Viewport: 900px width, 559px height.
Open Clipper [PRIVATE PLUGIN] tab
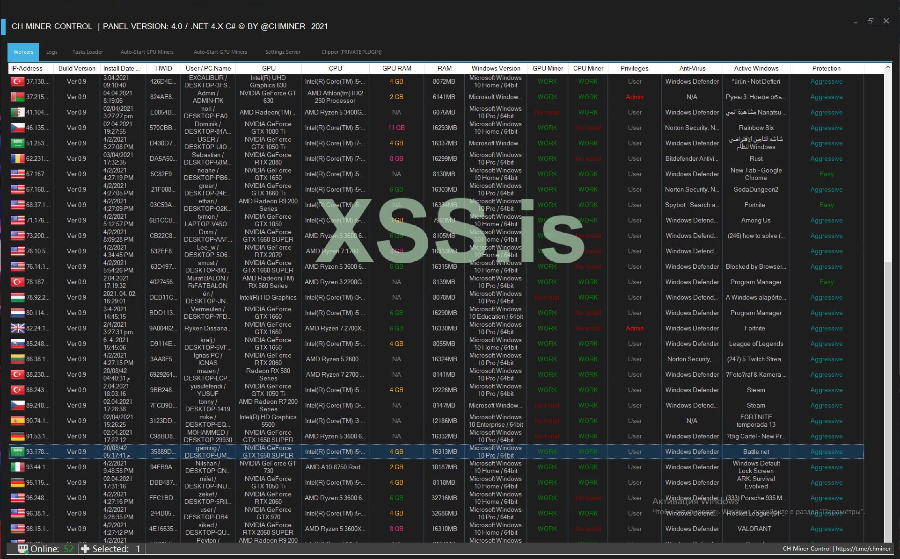point(351,52)
